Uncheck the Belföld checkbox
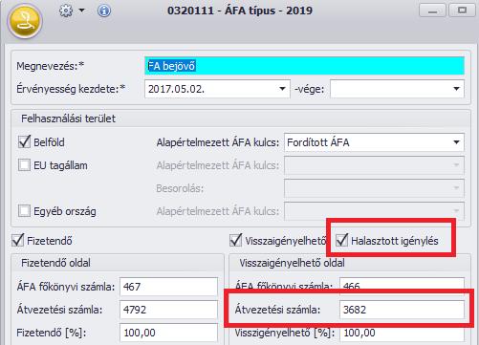Screen dimensions: 479x345 point(25,142)
